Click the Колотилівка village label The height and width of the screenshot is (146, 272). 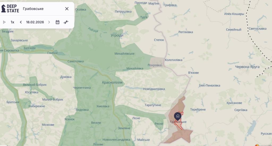pyautogui.click(x=173, y=60)
